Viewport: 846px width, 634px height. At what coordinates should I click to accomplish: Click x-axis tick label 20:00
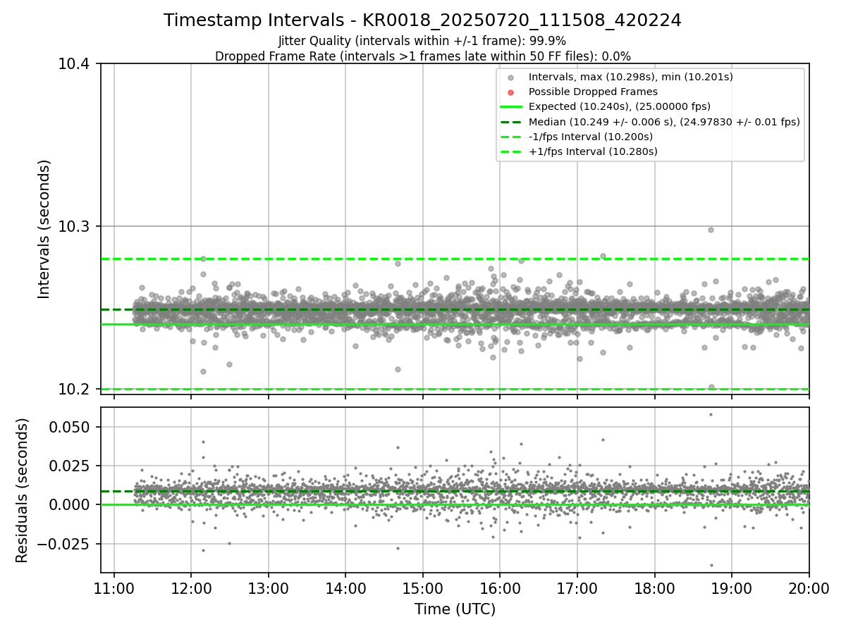point(809,588)
